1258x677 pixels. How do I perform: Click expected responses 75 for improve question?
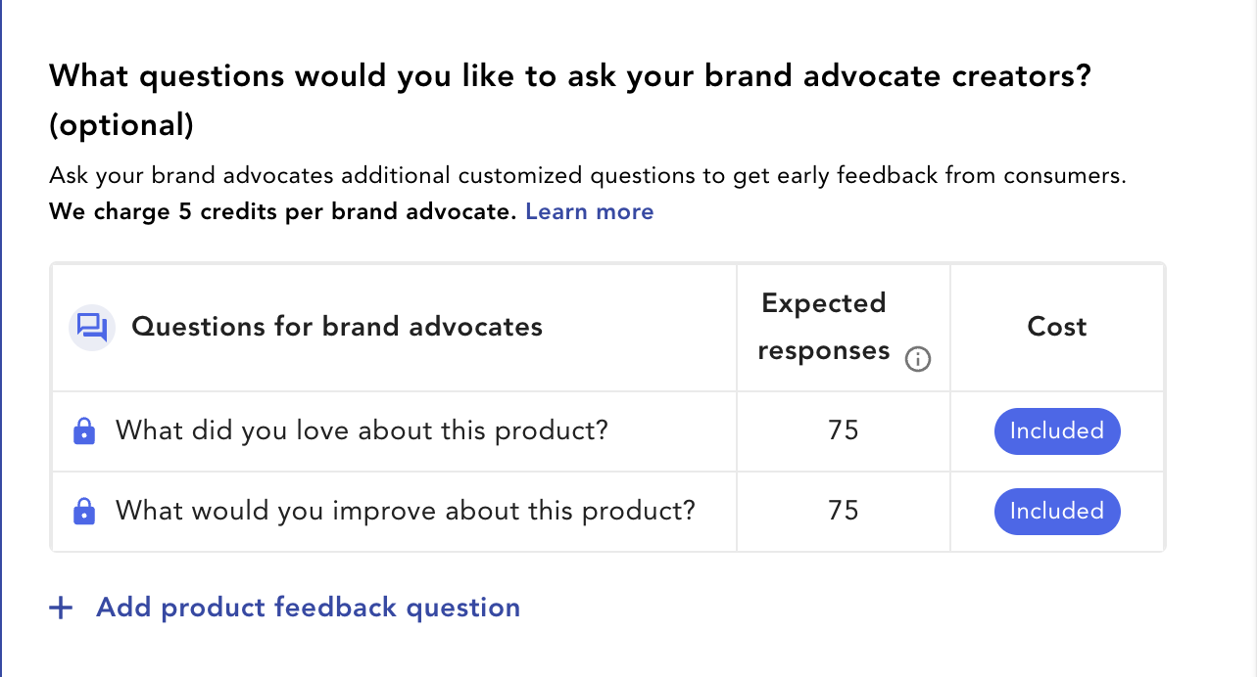tap(843, 512)
